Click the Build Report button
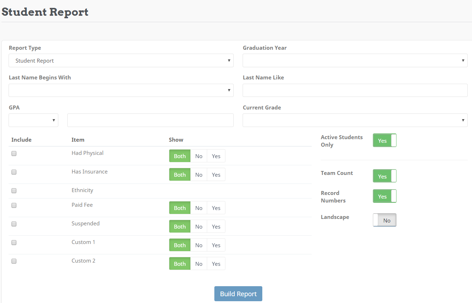 [x=238, y=294]
